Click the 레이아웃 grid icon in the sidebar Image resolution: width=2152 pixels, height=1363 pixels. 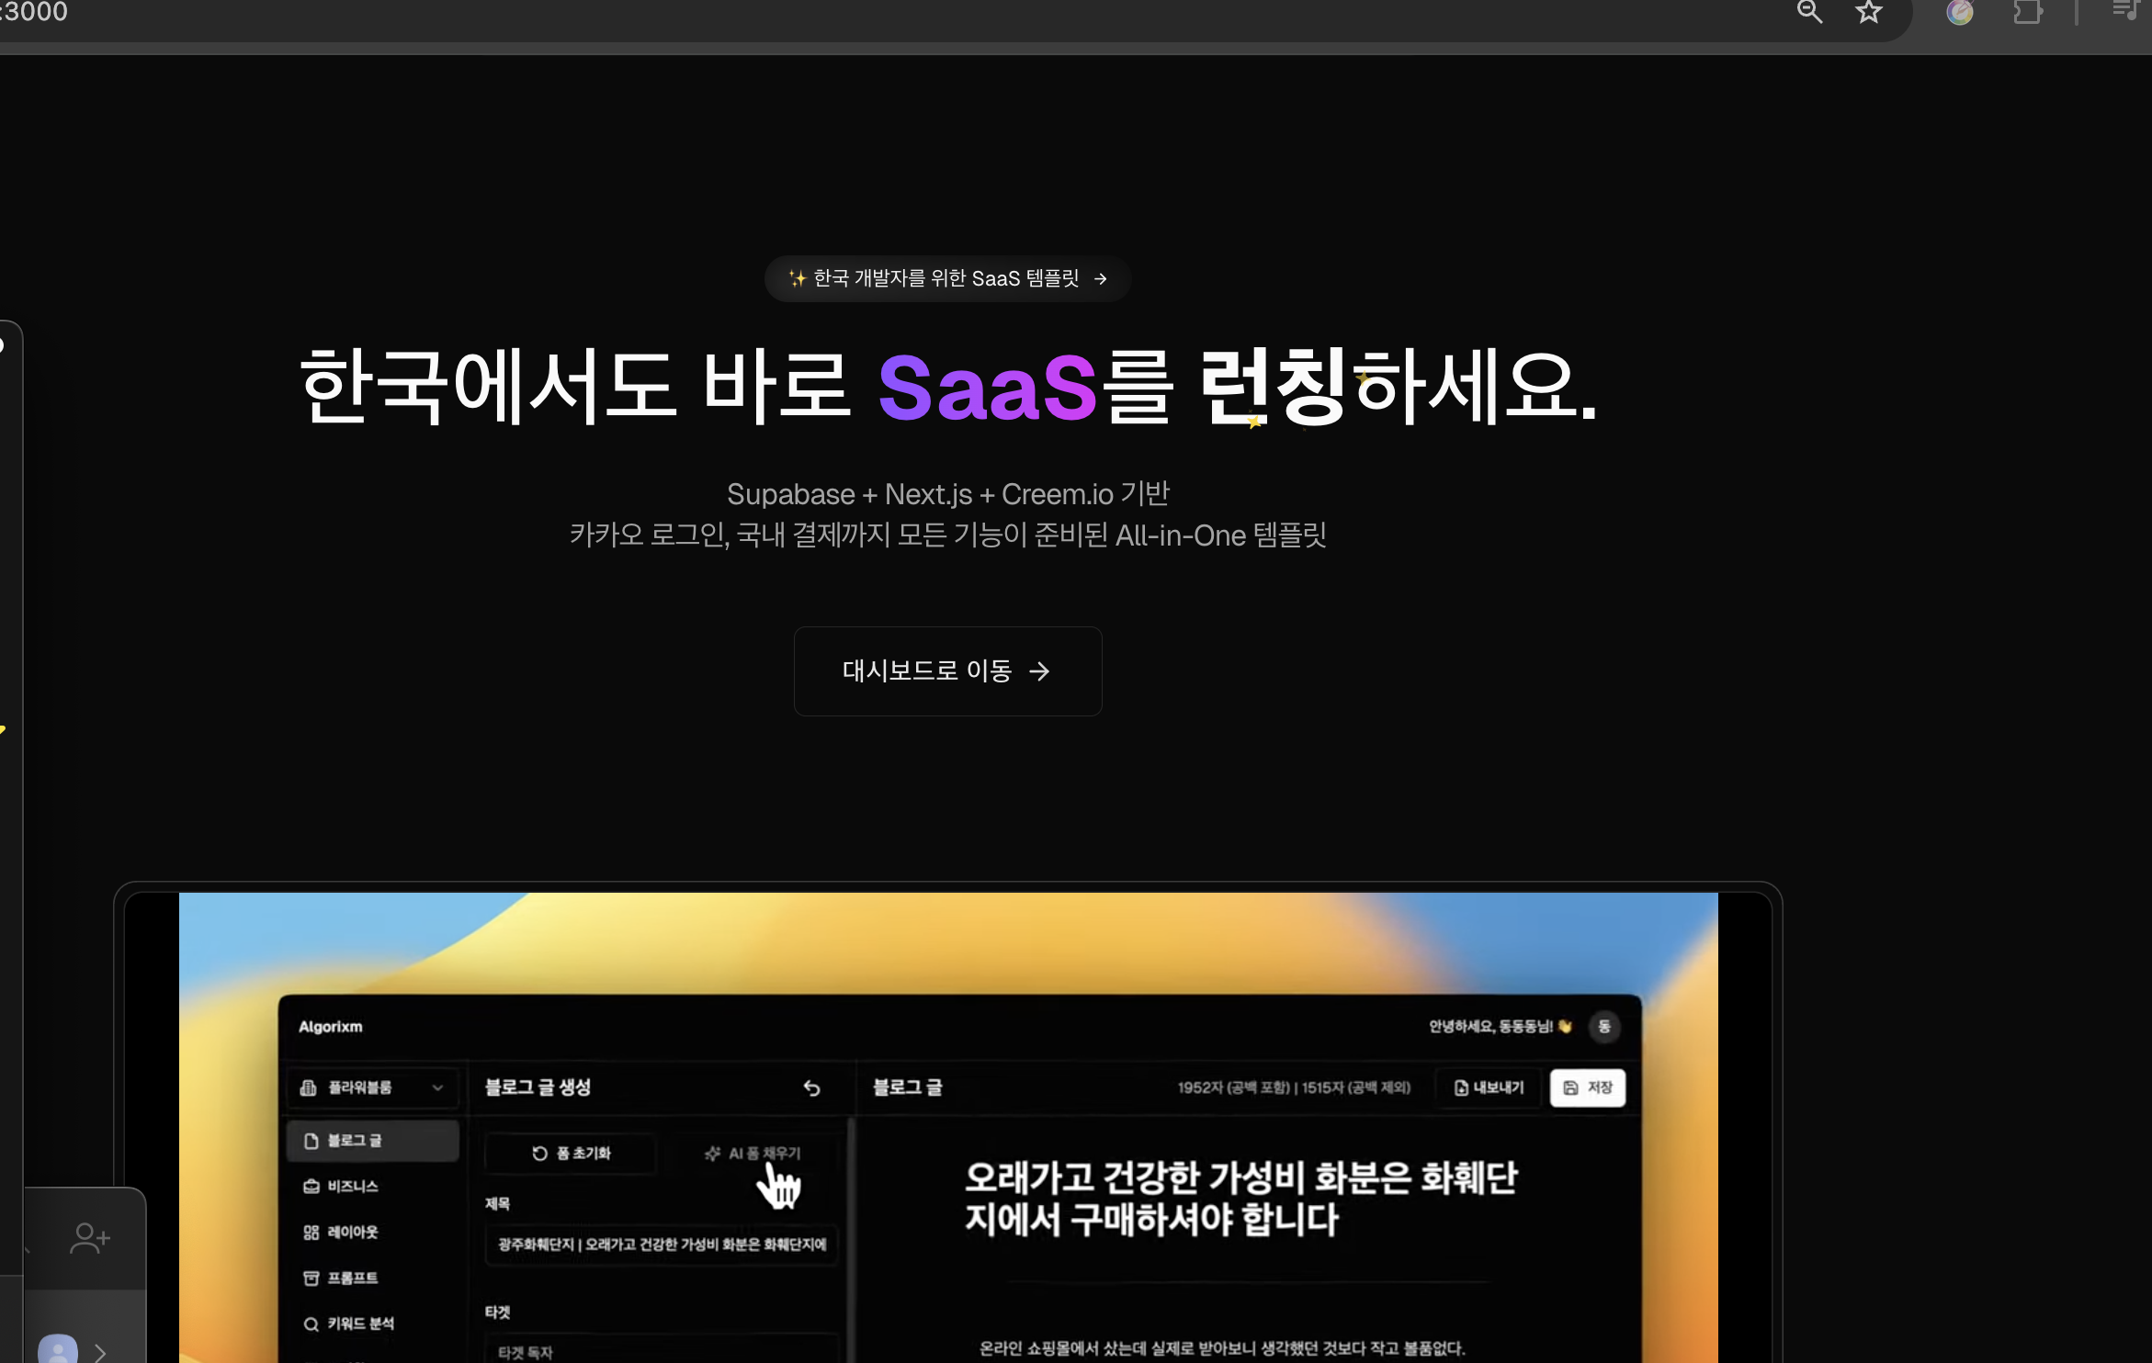click(x=310, y=1232)
